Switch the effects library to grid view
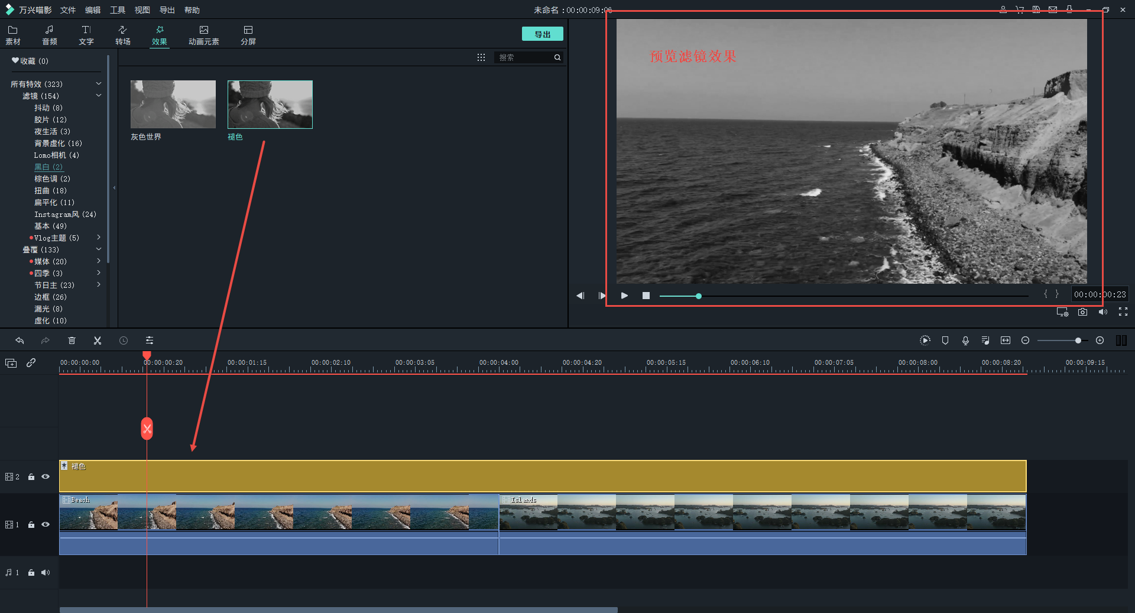This screenshot has height=613, width=1135. pyautogui.click(x=481, y=57)
